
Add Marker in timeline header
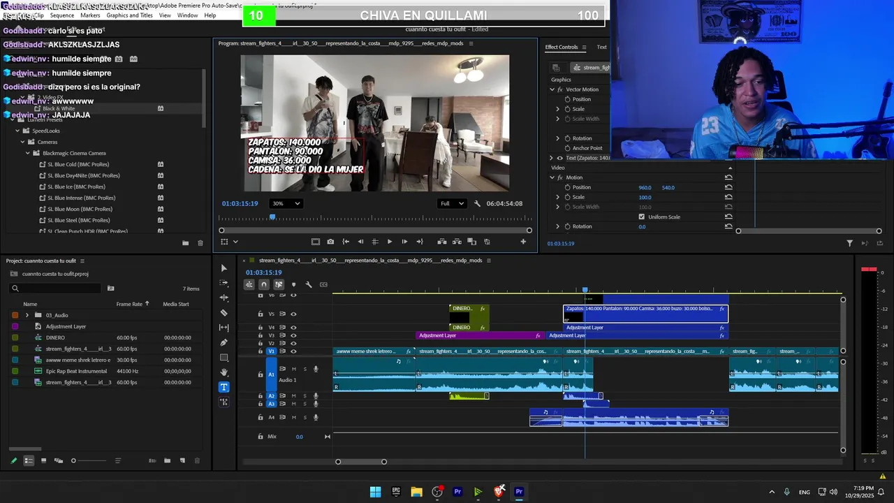pyautogui.click(x=293, y=284)
